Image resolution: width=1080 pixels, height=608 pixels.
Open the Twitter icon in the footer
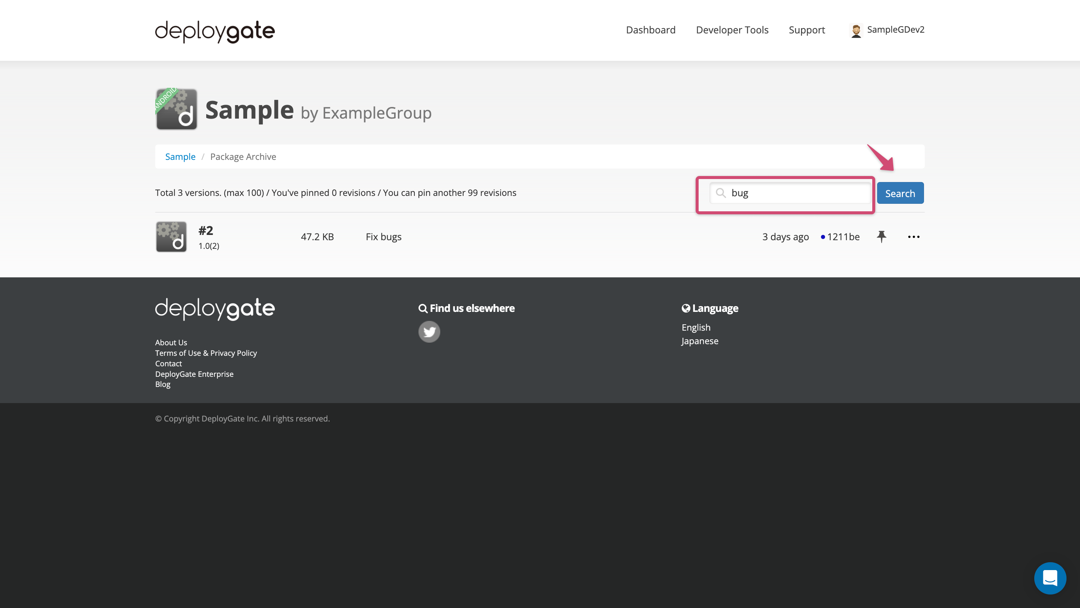(429, 331)
